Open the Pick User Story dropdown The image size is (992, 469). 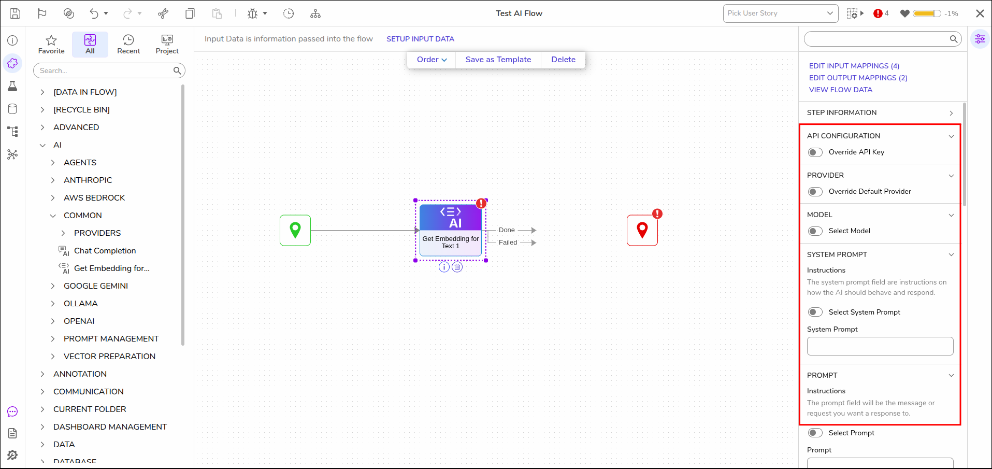pyautogui.click(x=781, y=13)
